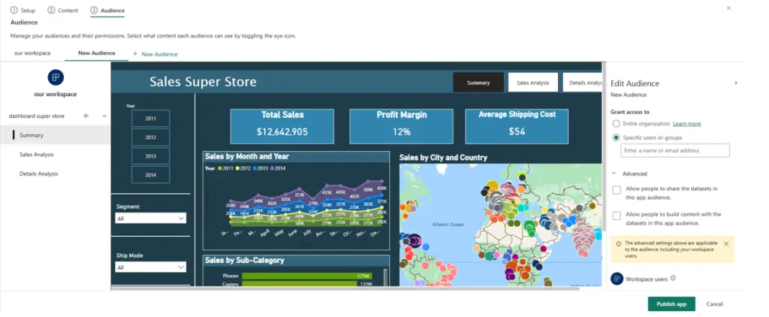Collapse the dashboard super store section
The width and height of the screenshot is (769, 317).
(x=104, y=116)
